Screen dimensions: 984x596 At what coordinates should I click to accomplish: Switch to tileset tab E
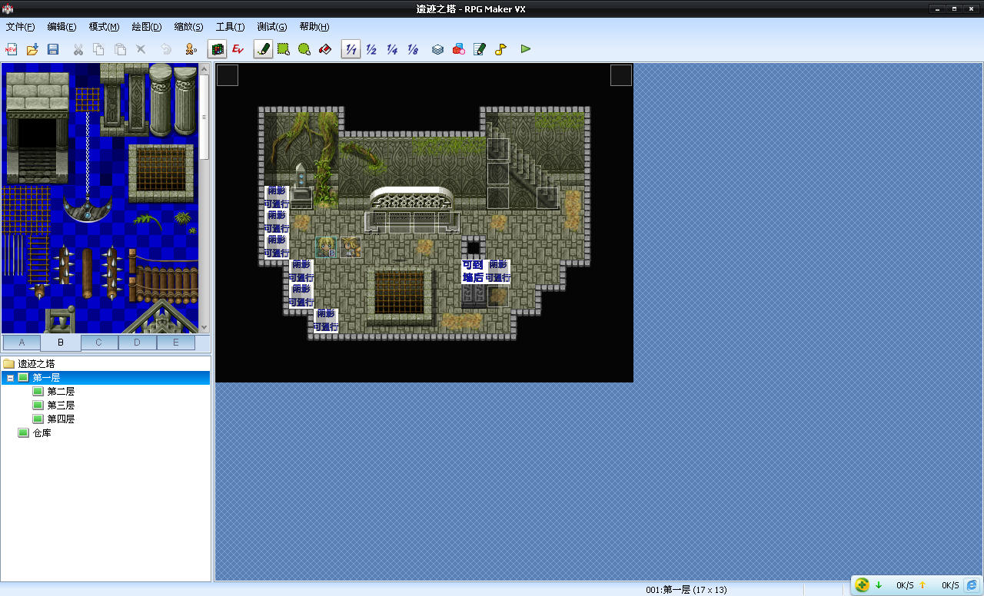pos(175,343)
